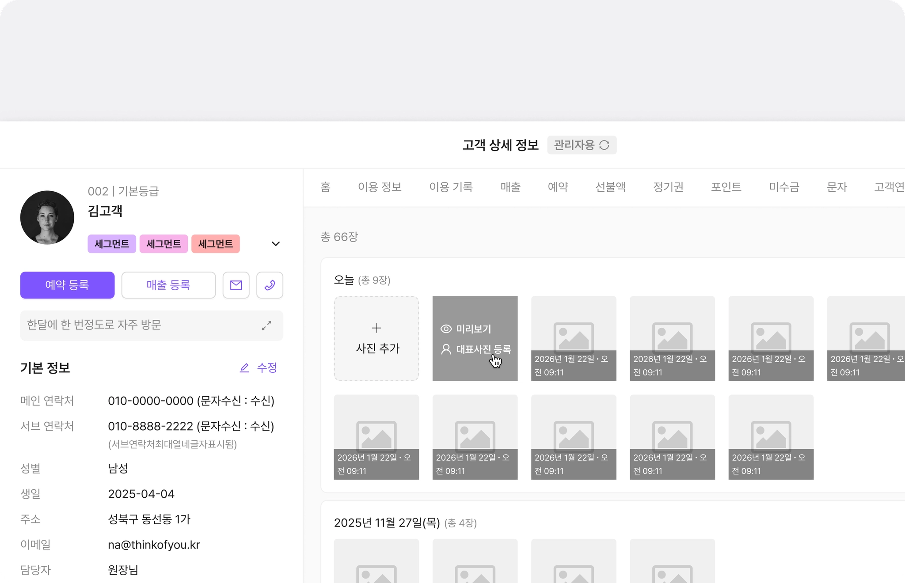Expand the segment tags chevron

276,244
